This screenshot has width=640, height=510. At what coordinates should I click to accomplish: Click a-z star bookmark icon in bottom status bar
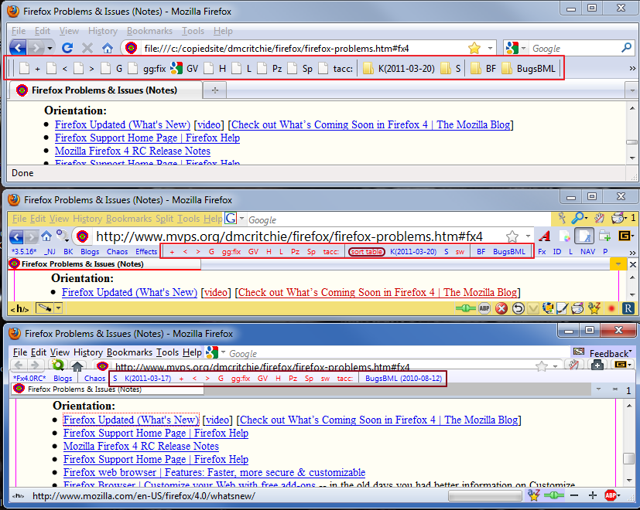click(x=533, y=495)
